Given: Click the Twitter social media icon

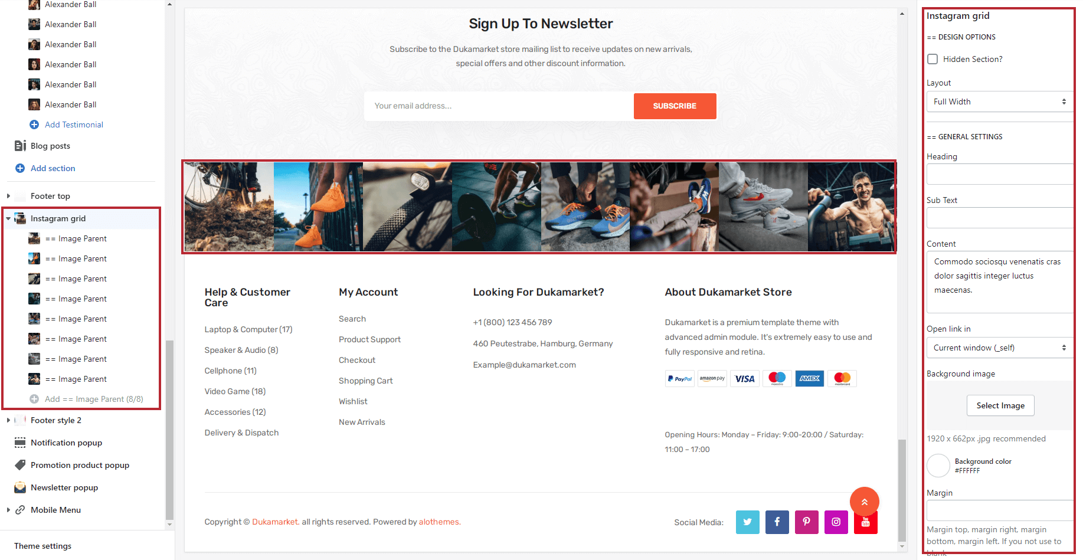Looking at the screenshot, I should (x=747, y=522).
